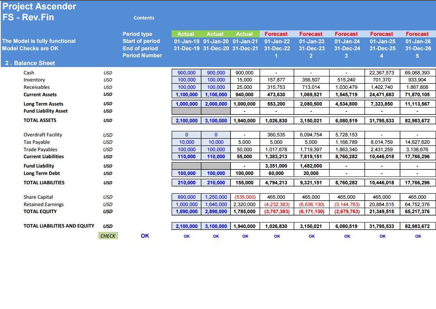Screen dimensions: 436x309
Task: Select the Balance Sheet section title
Action: (30, 63)
